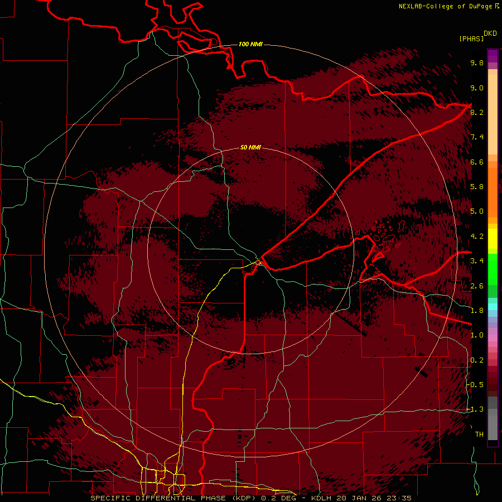
Task: Click the -0.5 colorbar value
Action: (x=475, y=385)
